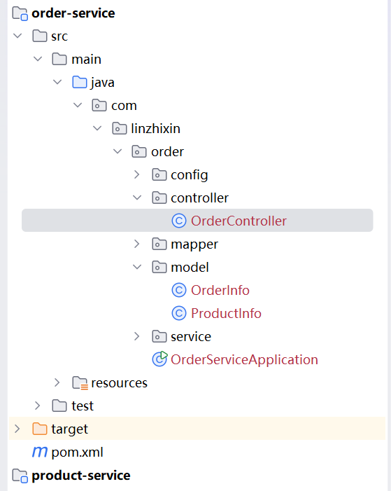Click the ProductInfo class icon

click(x=179, y=314)
